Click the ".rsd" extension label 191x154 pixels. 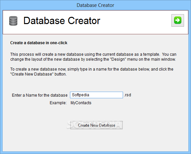128,95
